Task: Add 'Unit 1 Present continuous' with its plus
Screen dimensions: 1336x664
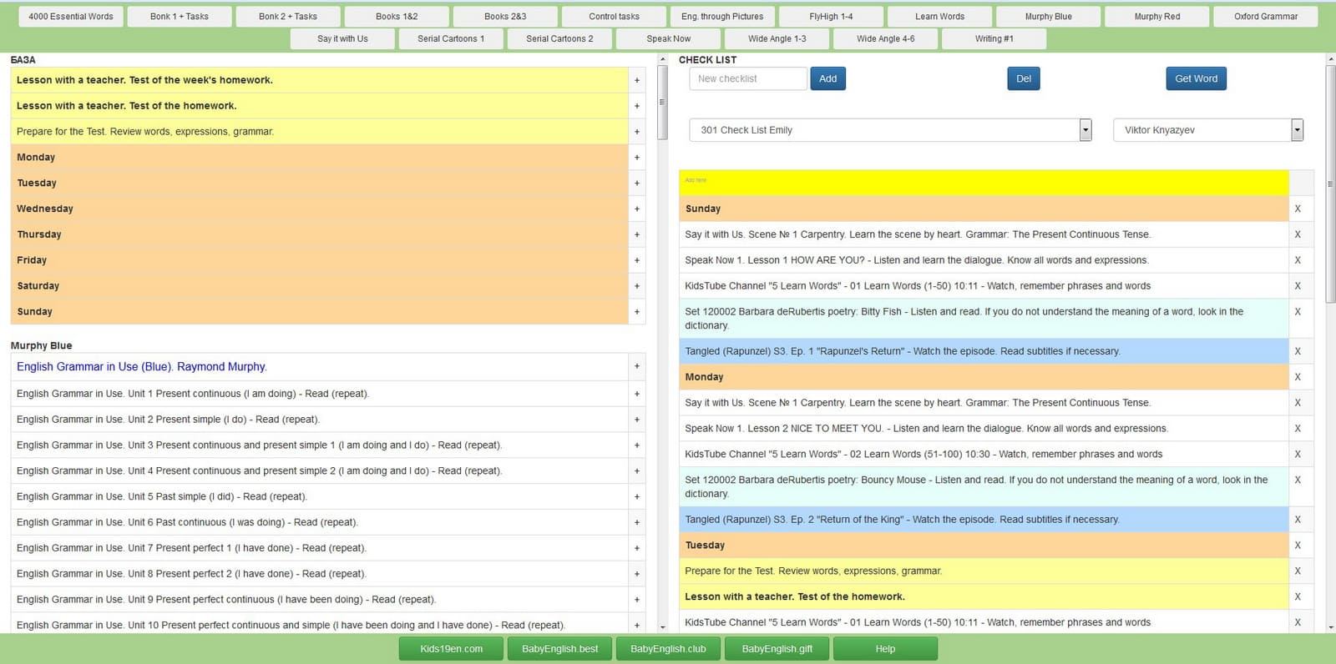Action: pos(636,394)
